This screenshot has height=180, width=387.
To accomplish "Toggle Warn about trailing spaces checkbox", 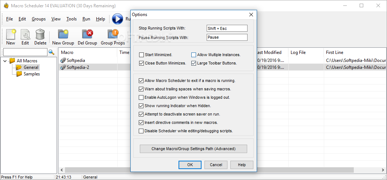I will [x=141, y=89].
